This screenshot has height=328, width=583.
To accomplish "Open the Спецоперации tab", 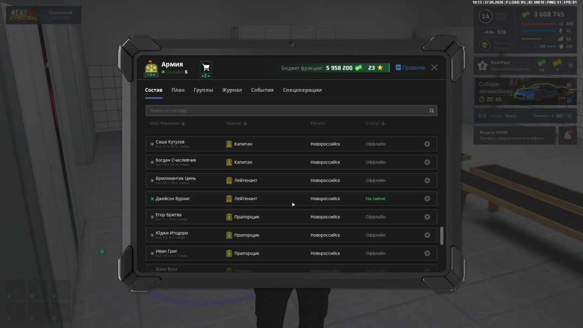I will pyautogui.click(x=302, y=90).
